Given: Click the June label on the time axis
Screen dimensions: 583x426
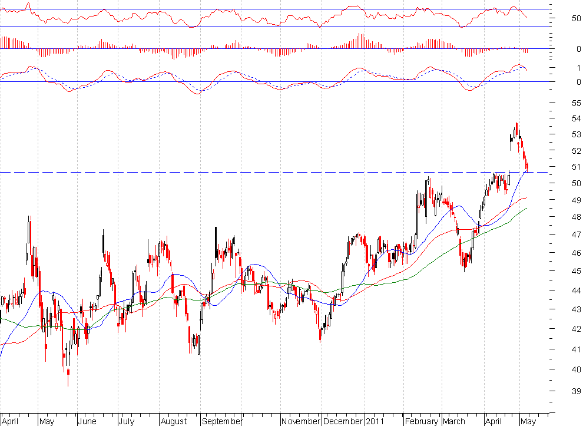Looking at the screenshot, I should pyautogui.click(x=87, y=421).
